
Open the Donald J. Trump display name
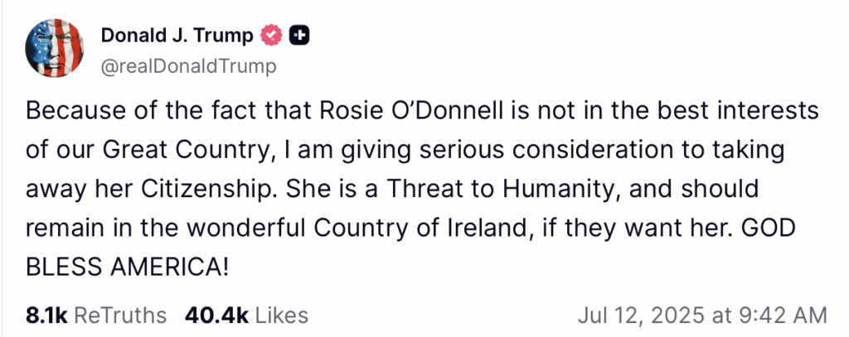(177, 36)
